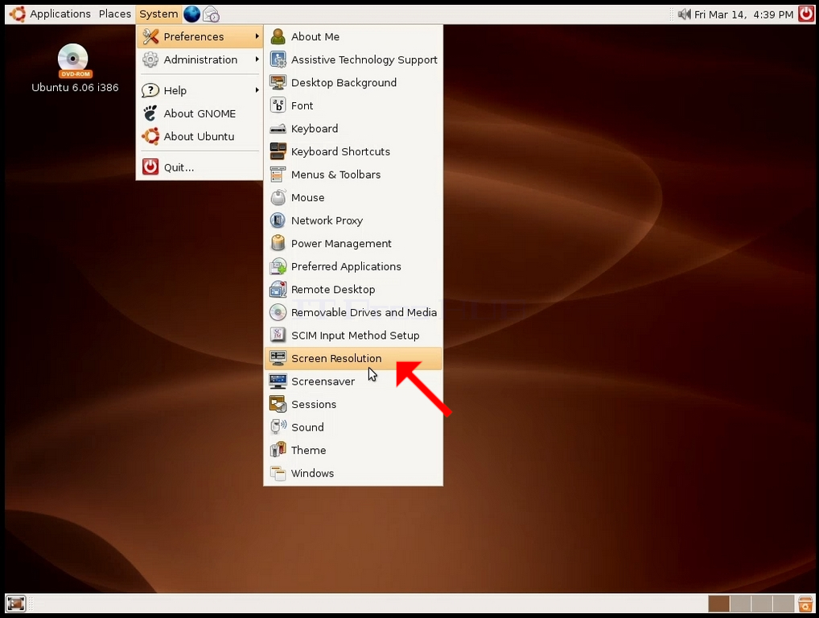Screen dimensions: 819x618
Task: Click the Remote Desktop icon
Action: (278, 290)
